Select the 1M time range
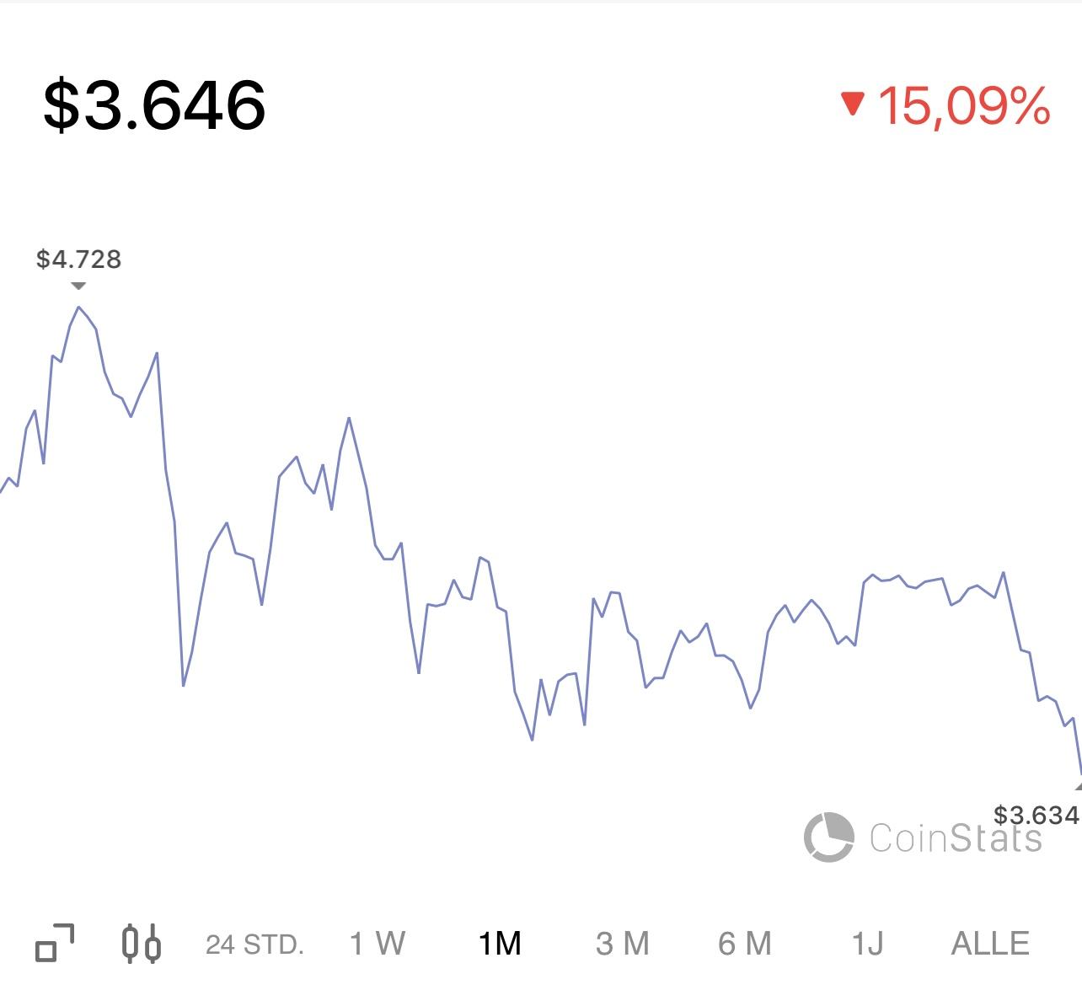The width and height of the screenshot is (1082, 1006). 500,944
